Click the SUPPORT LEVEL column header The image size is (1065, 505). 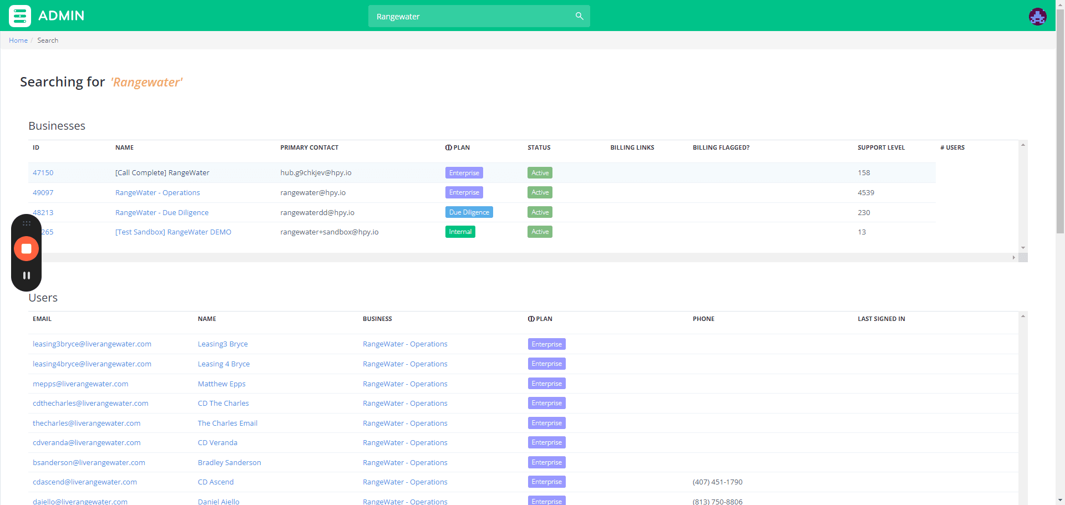pyautogui.click(x=881, y=147)
